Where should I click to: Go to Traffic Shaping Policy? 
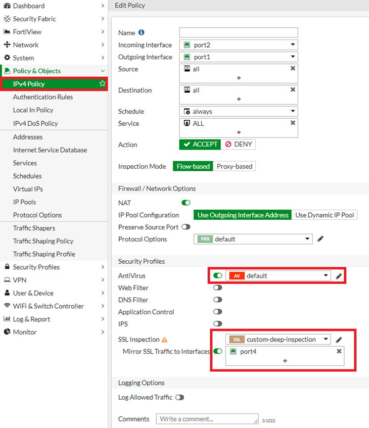pos(43,241)
